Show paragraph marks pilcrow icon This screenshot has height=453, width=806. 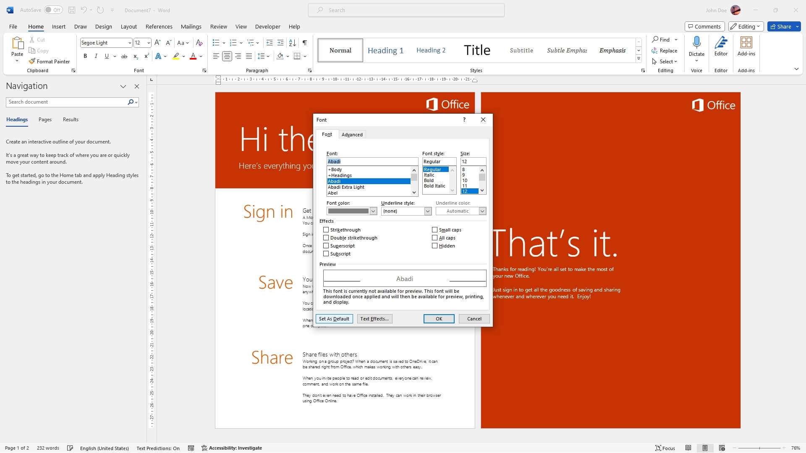[305, 43]
